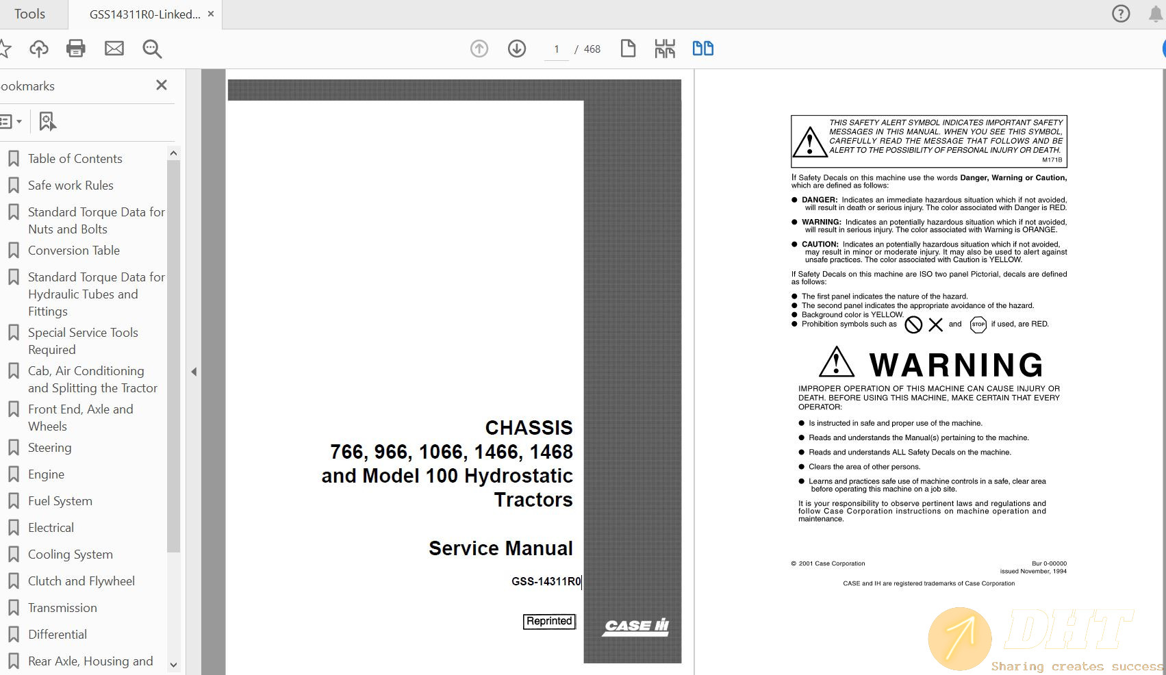Open the Help question mark icon
This screenshot has height=675, width=1166.
[1121, 14]
